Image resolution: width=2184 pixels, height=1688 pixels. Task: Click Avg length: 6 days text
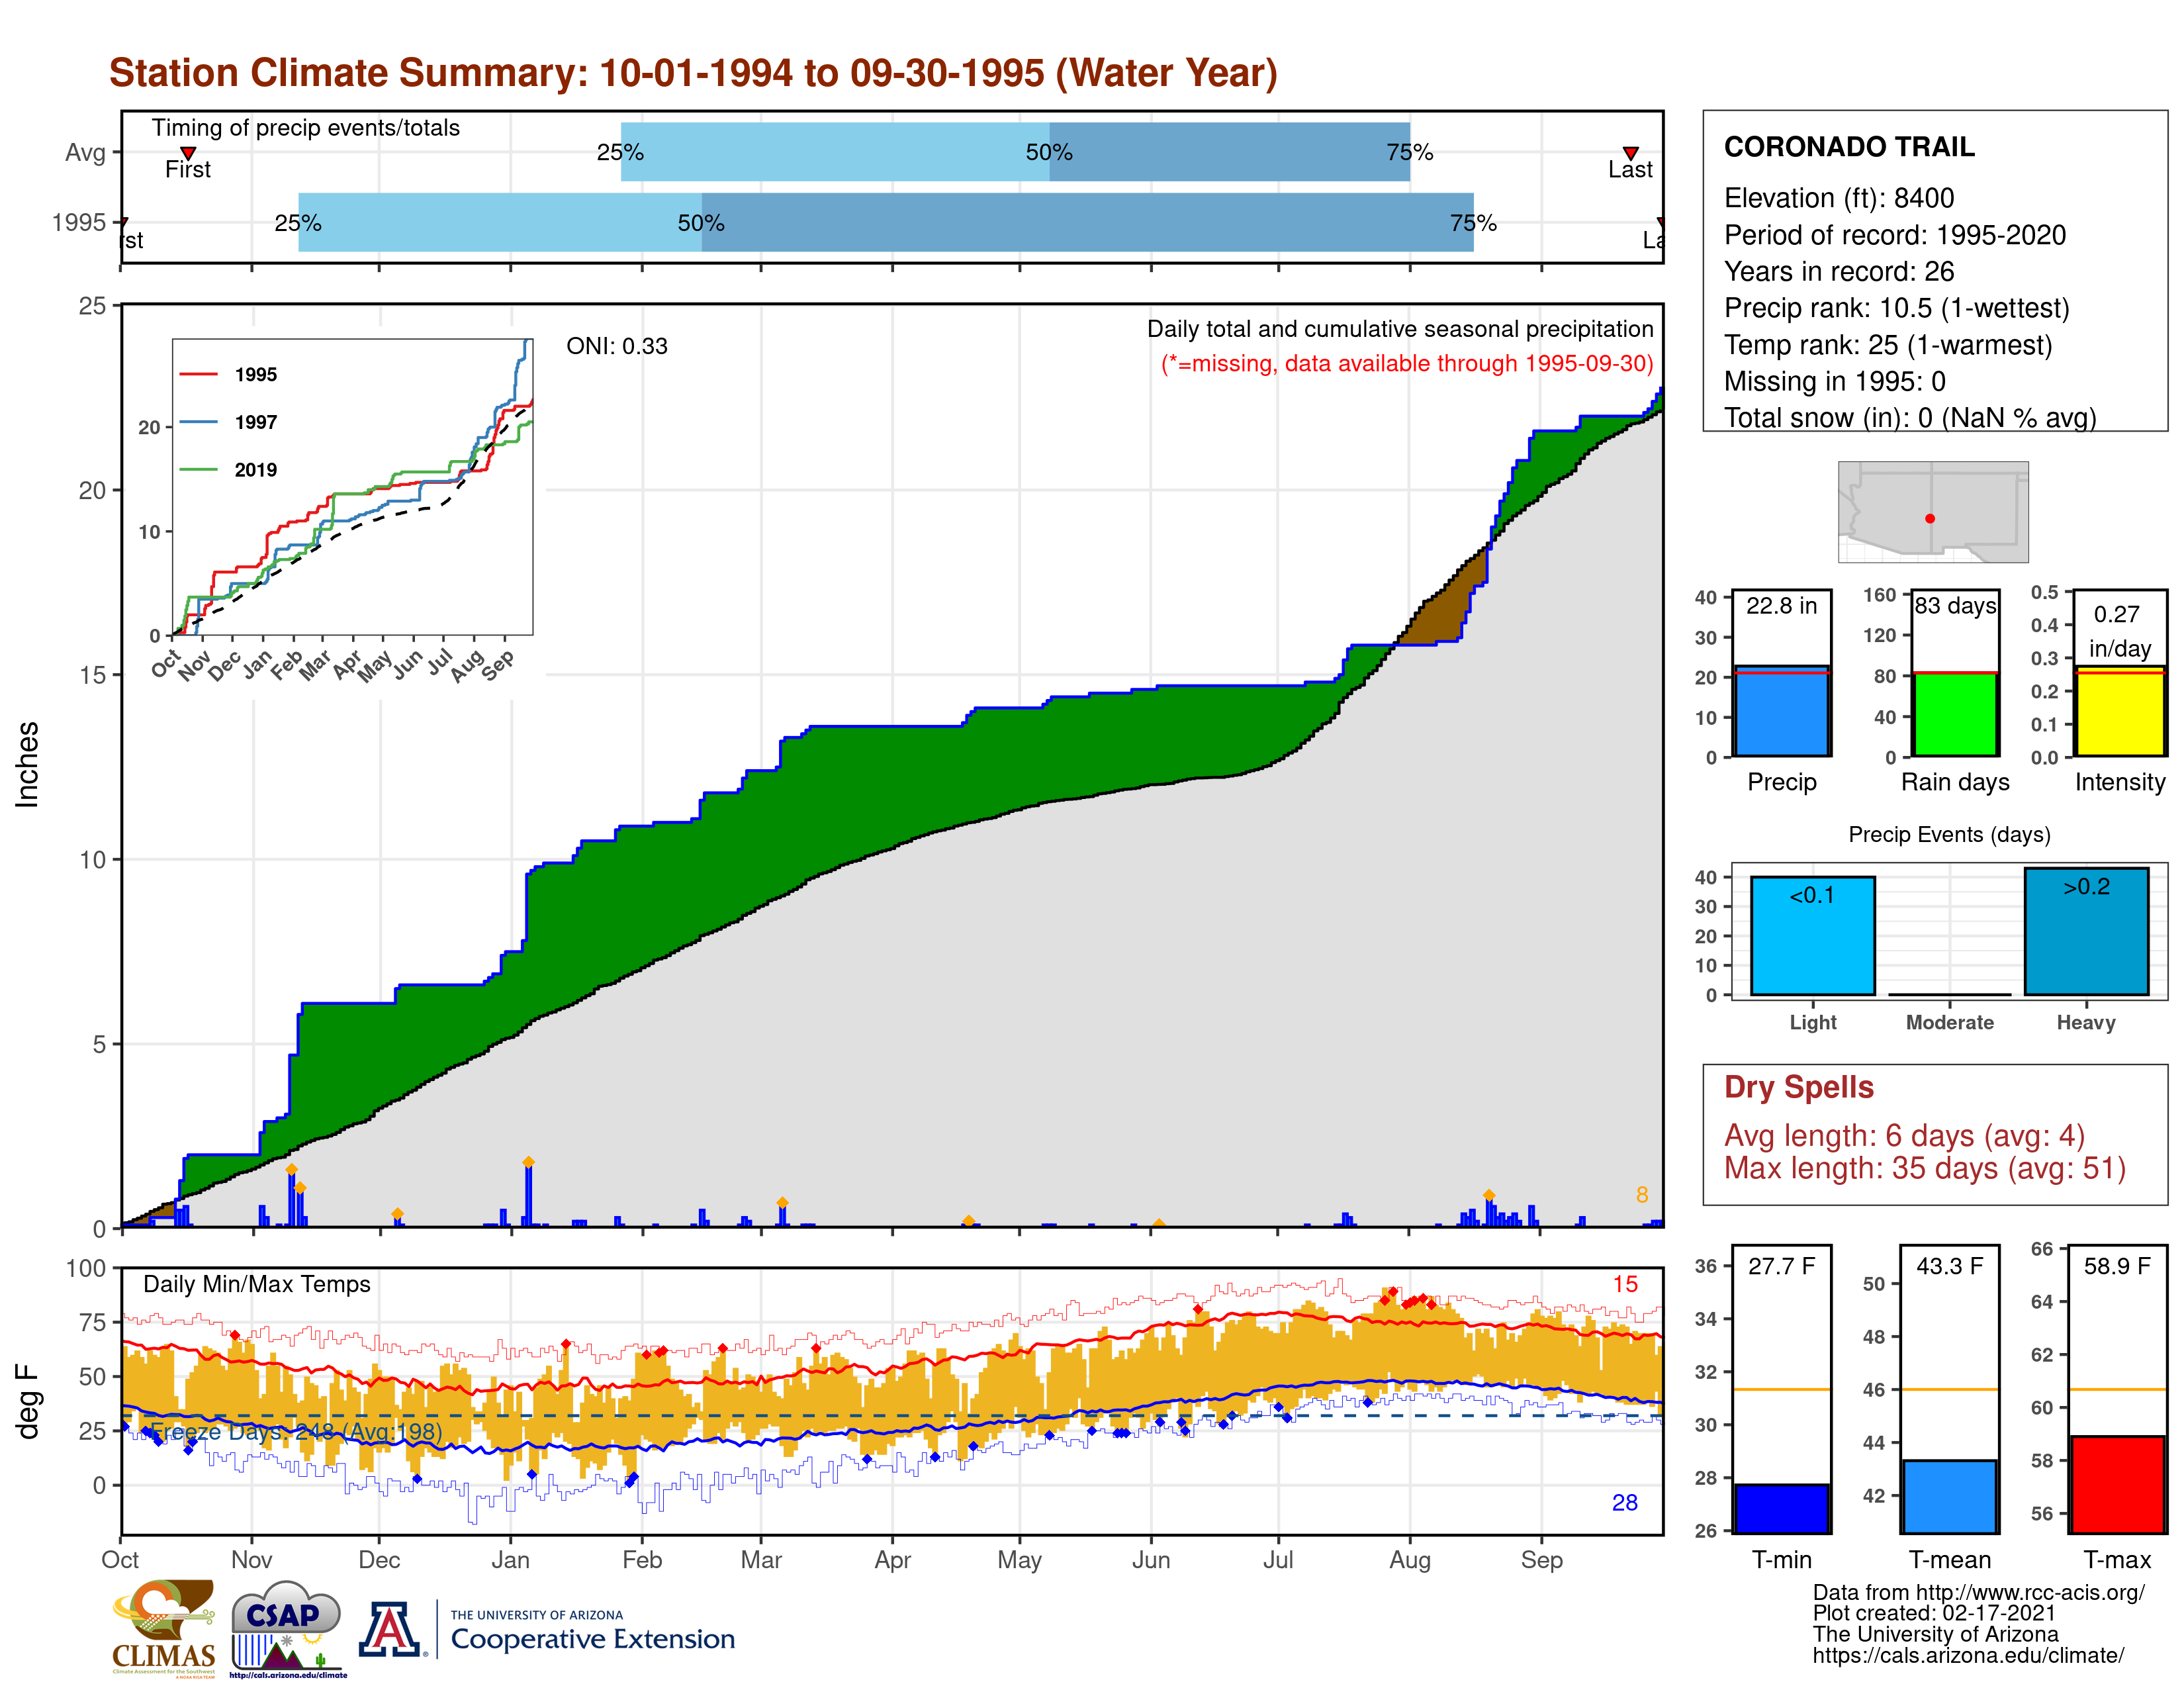pos(1904,1136)
